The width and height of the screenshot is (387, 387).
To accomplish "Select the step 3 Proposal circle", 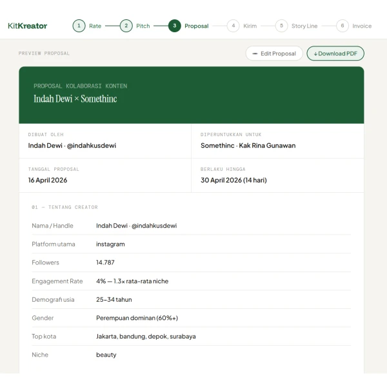I will (175, 26).
